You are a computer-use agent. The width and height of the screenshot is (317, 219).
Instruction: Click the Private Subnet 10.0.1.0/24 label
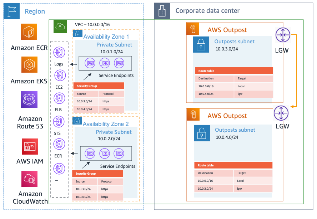click(x=114, y=48)
